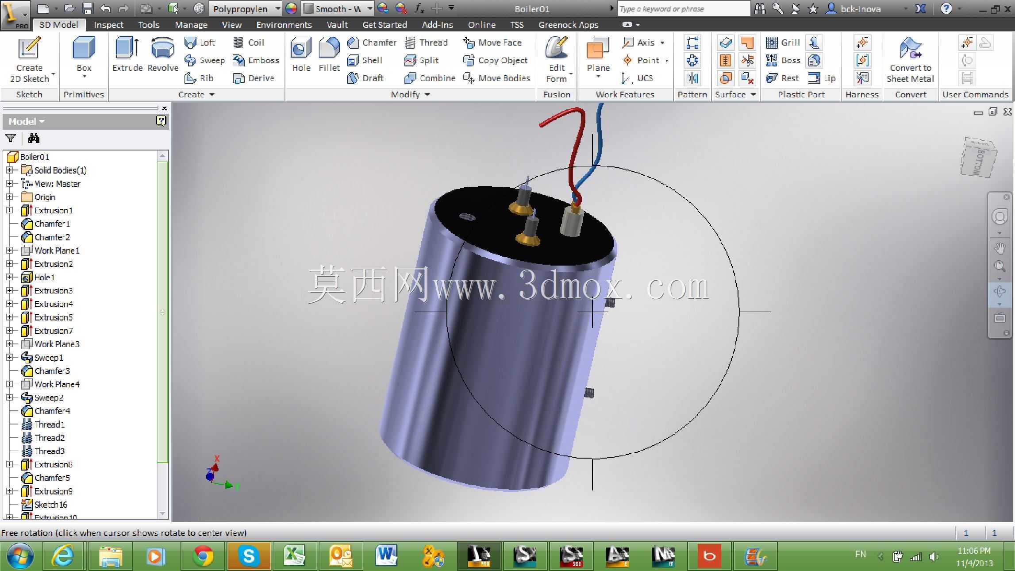Expand the Solid Bodies(1) node

[10, 170]
